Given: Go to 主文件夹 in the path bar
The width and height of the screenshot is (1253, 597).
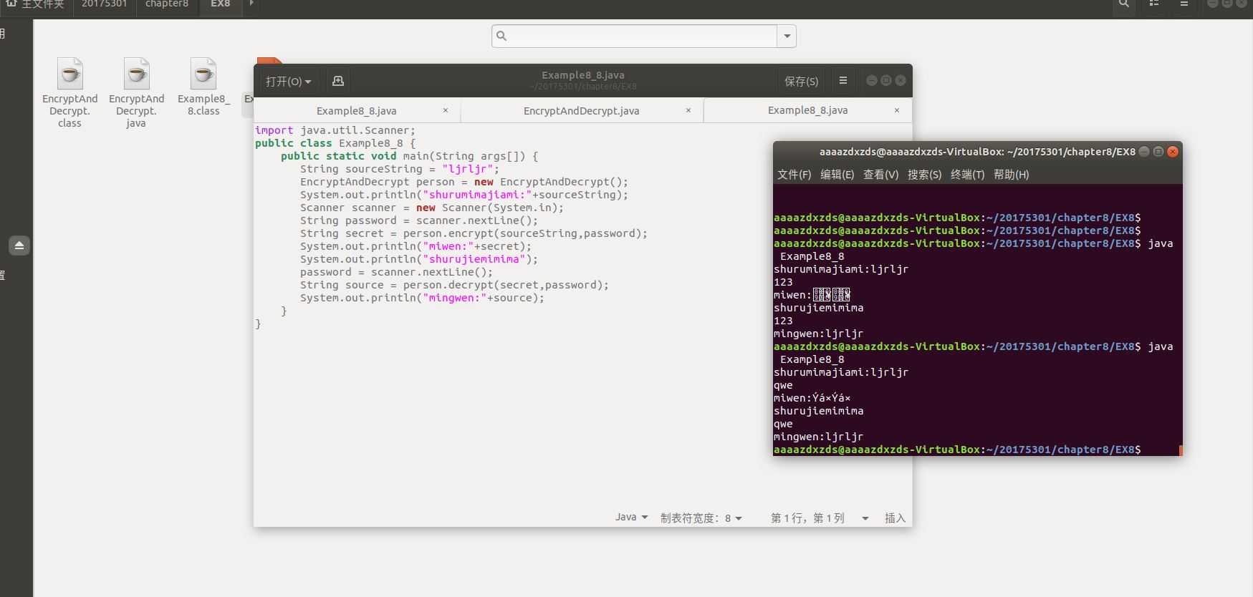Looking at the screenshot, I should coord(42,4).
